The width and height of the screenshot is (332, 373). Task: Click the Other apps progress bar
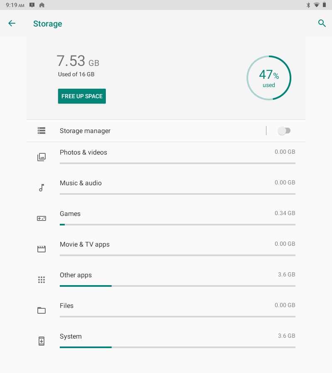point(178,286)
